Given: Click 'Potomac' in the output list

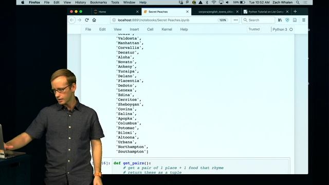Looking at the screenshot, I should [x=127, y=128].
